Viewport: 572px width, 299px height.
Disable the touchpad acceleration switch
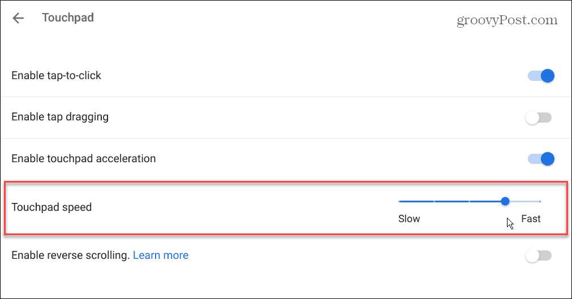coord(541,159)
